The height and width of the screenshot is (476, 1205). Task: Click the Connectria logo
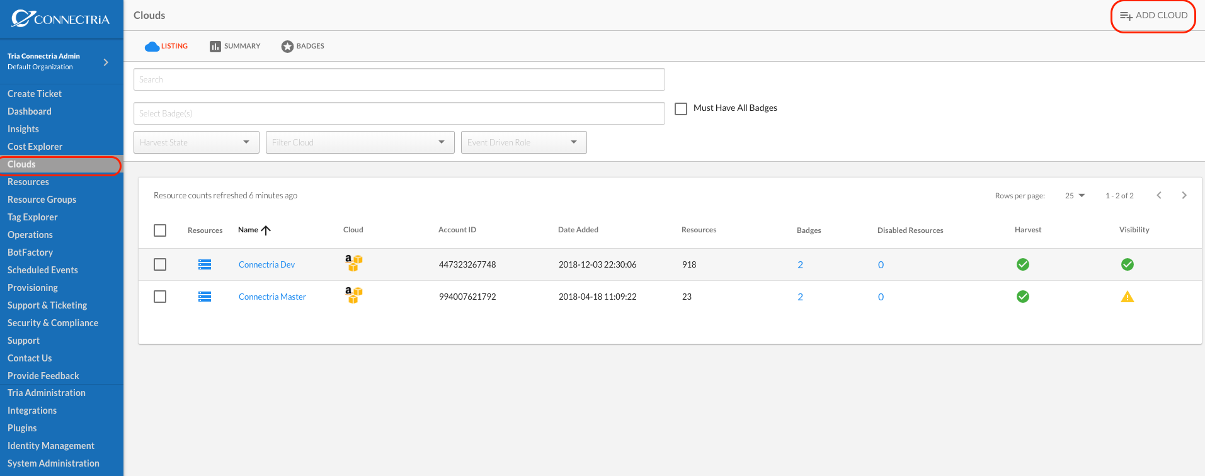pos(60,19)
